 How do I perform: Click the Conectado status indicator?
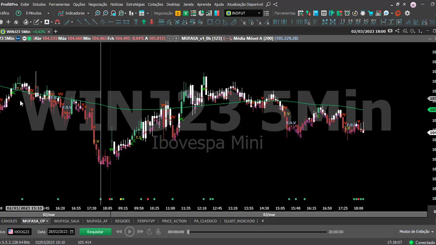click(422, 242)
